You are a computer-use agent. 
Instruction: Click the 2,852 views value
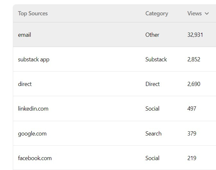pyautogui.click(x=194, y=59)
